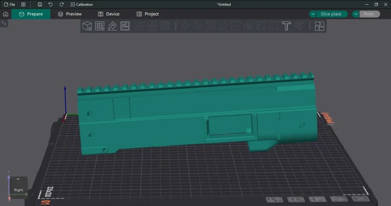
Task: Click the Slice plate button
Action: click(331, 14)
